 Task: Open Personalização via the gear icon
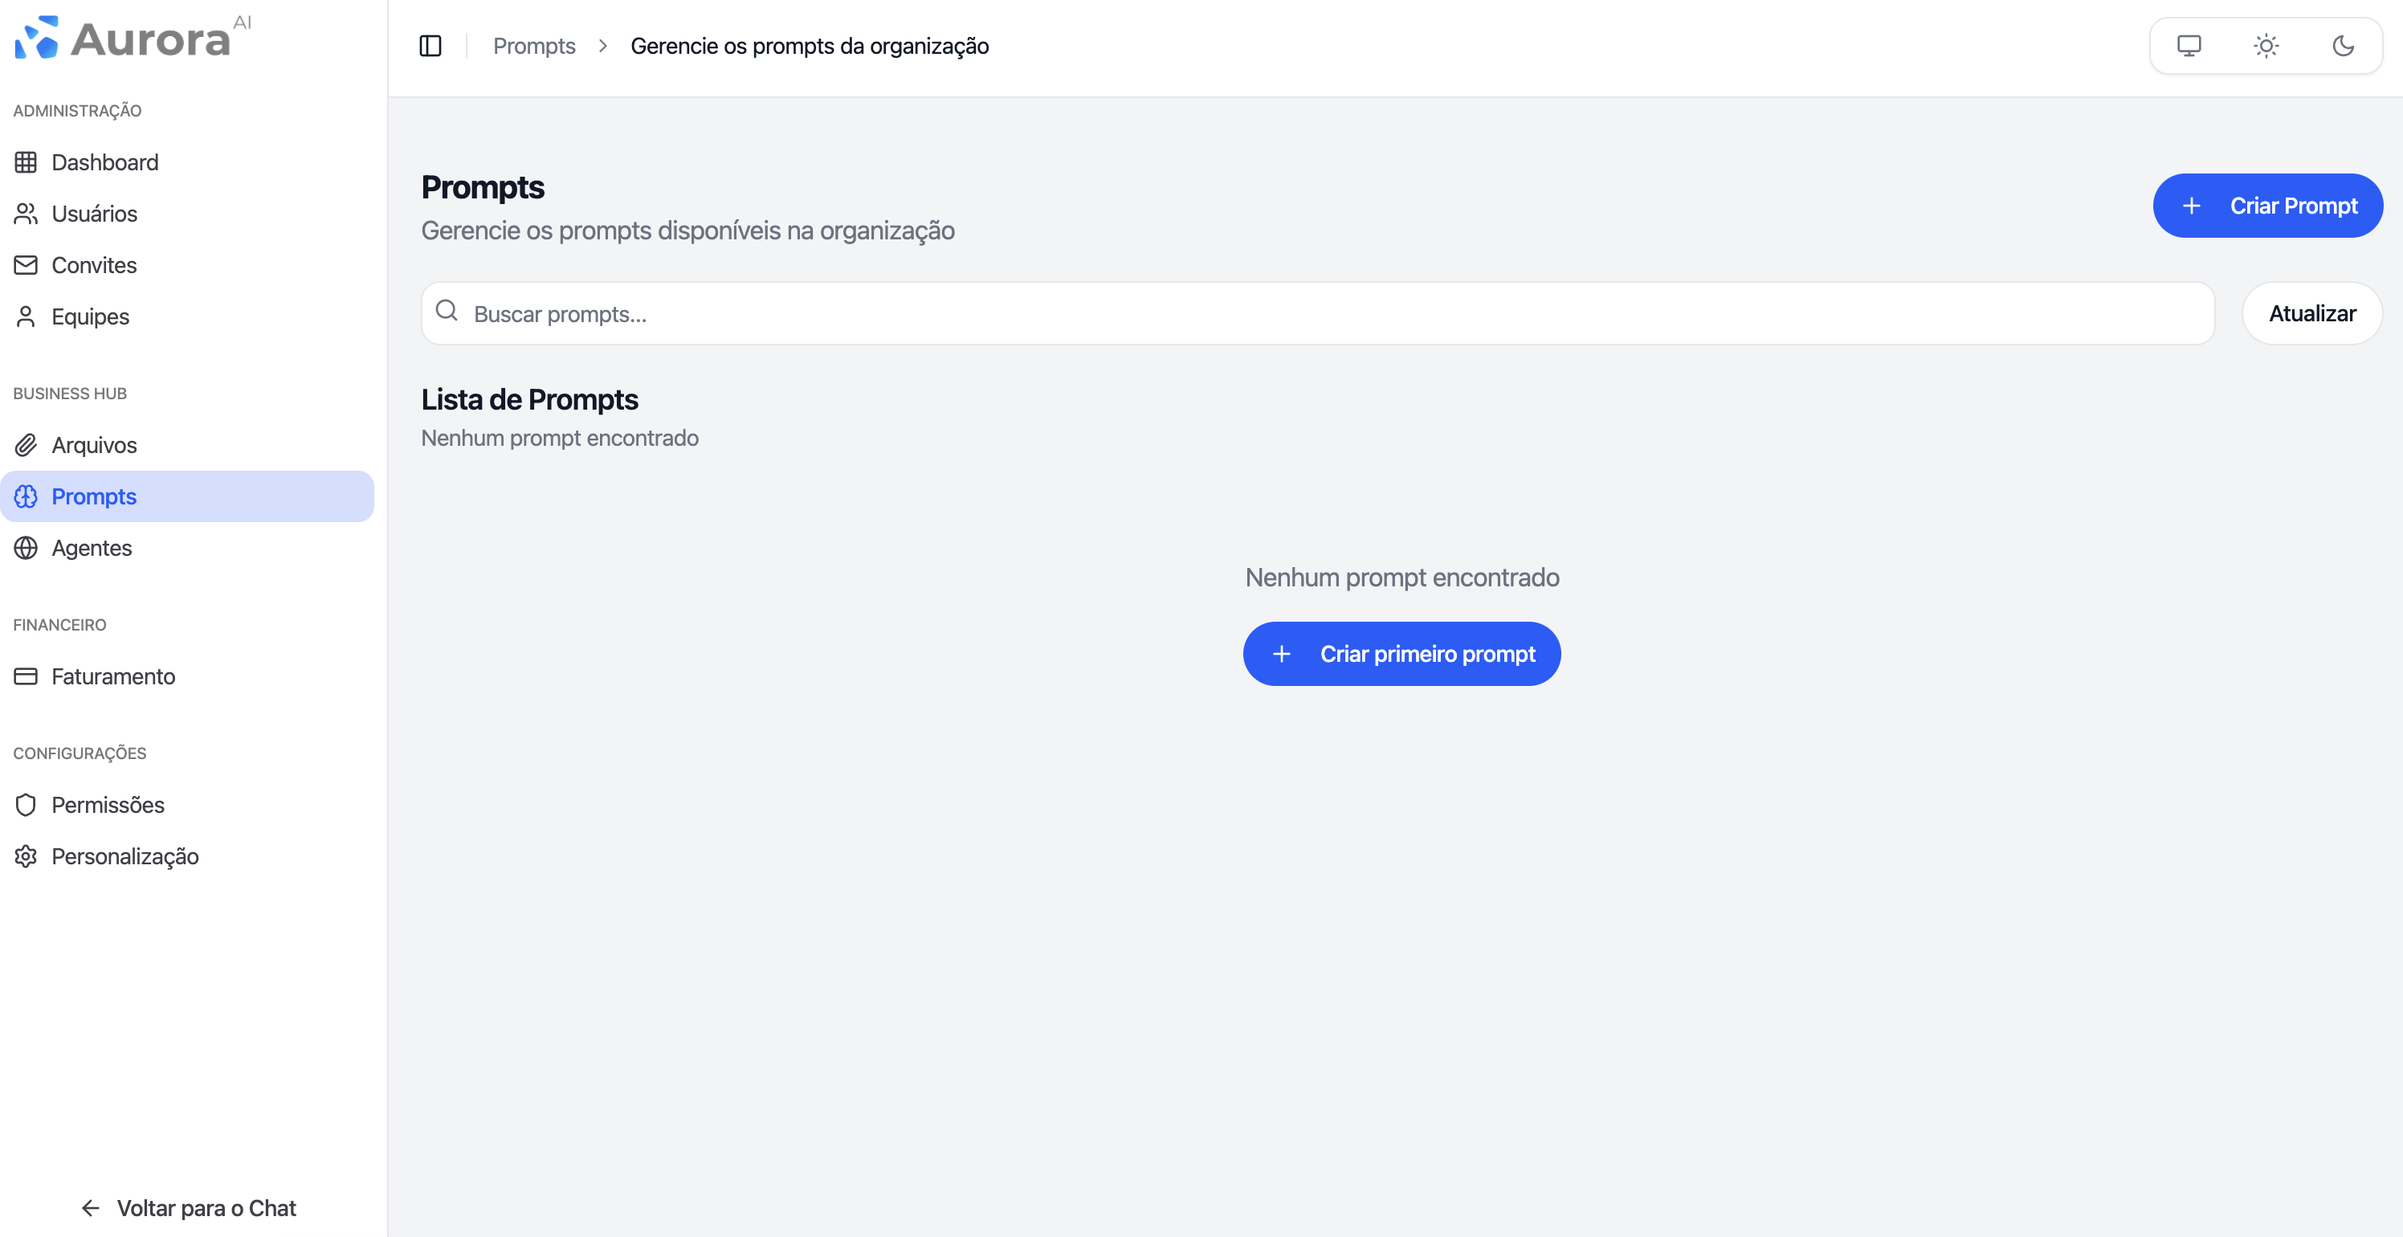pos(25,855)
